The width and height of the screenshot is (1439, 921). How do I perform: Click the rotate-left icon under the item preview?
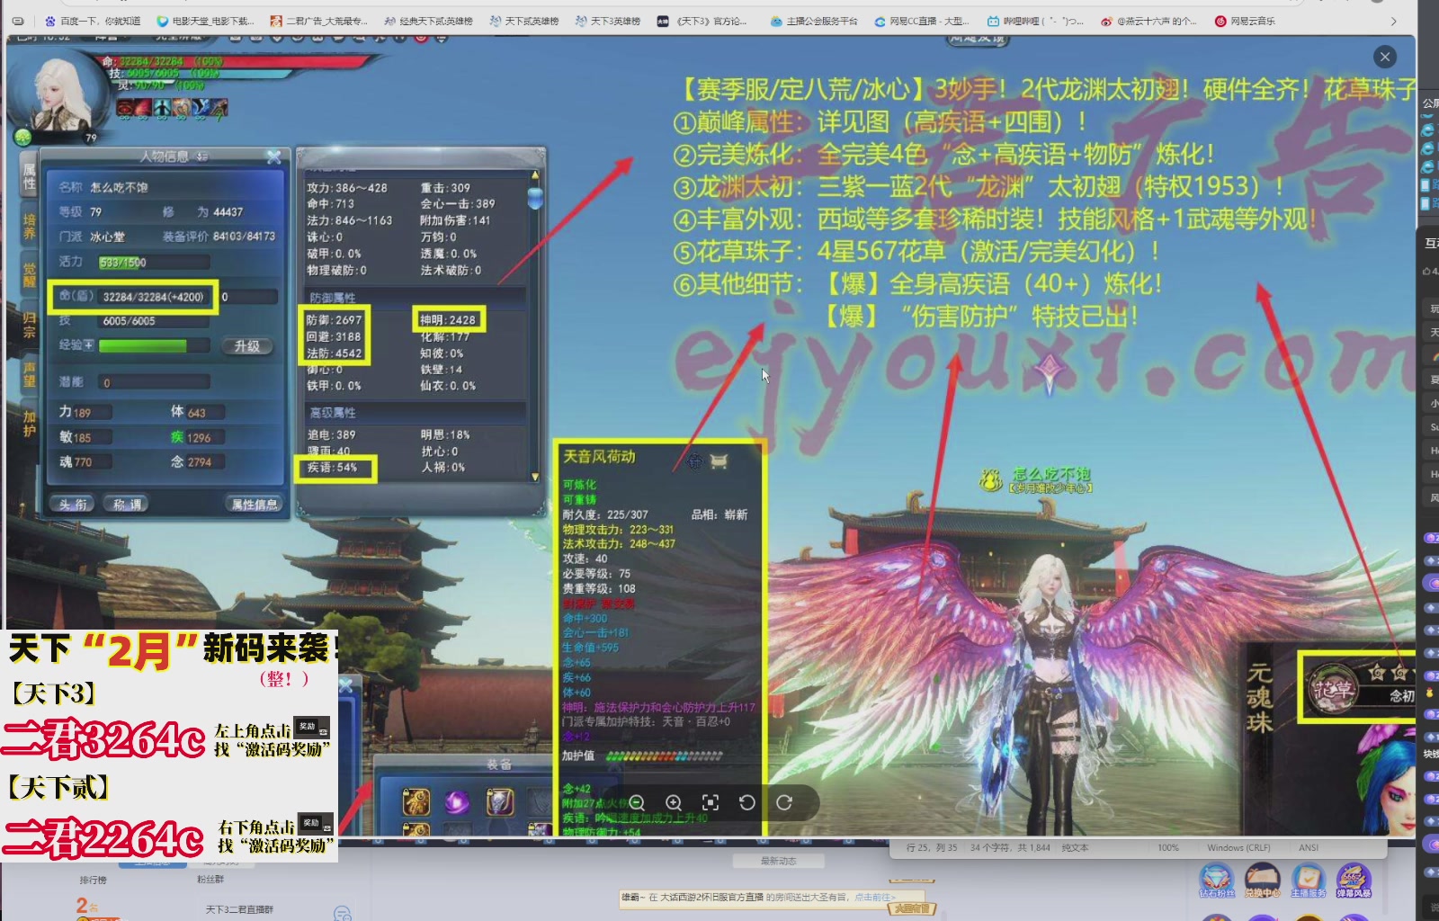pos(746,803)
